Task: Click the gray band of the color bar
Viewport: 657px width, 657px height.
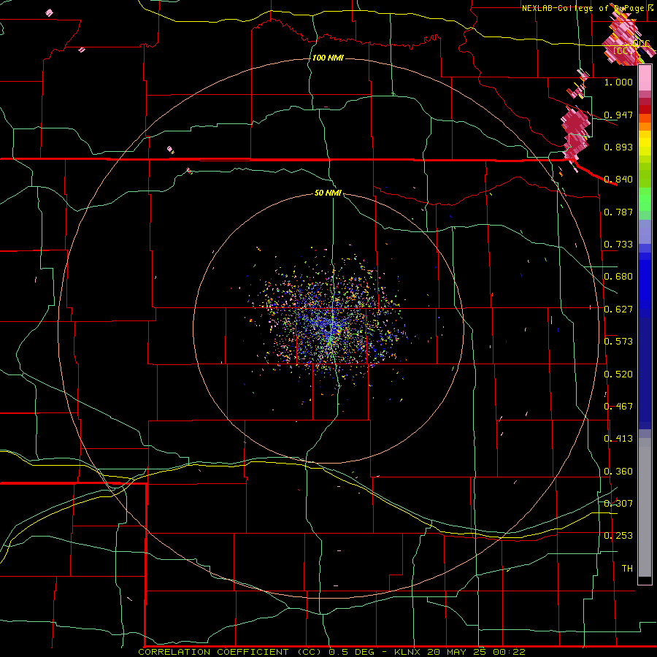Action: [645, 507]
